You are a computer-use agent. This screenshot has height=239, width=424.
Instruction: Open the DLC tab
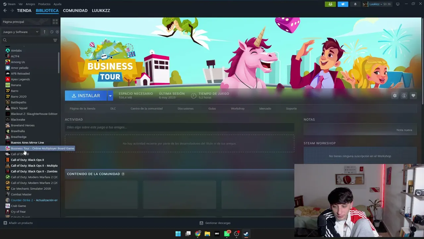113,109
